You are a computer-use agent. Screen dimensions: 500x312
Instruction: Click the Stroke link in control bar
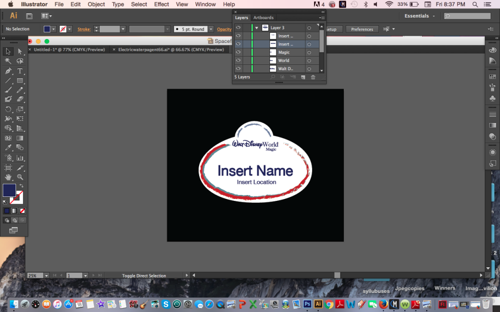point(84,29)
